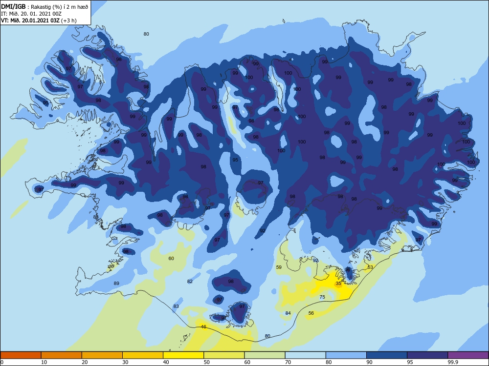Click the humidity value 35 on the map
Screen dimensions: 489x366
[x=338, y=284]
